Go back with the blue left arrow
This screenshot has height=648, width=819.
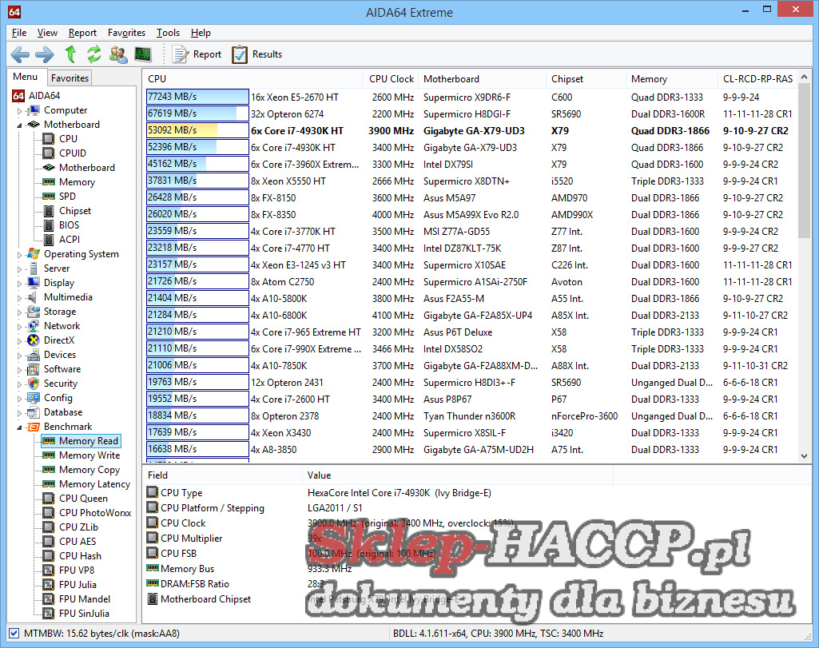[20, 54]
